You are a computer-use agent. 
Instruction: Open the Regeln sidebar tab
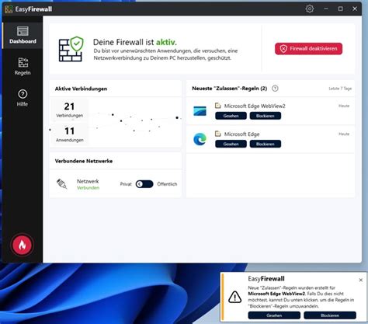[23, 66]
